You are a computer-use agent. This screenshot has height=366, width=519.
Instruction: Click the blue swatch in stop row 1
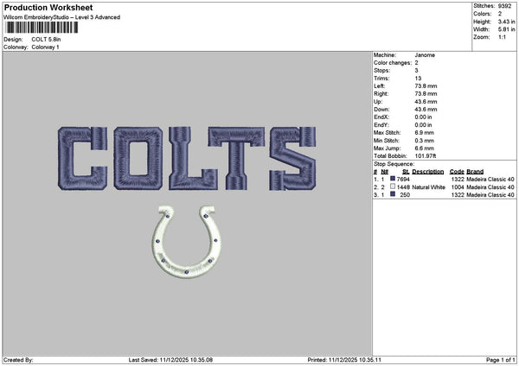point(393,179)
